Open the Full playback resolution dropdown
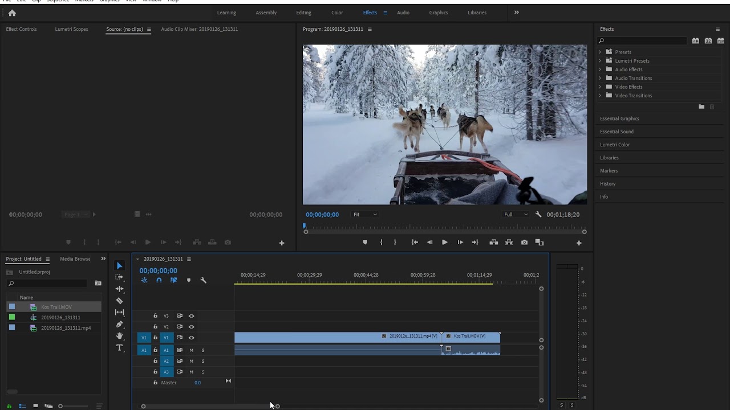The image size is (730, 410). (x=516, y=215)
